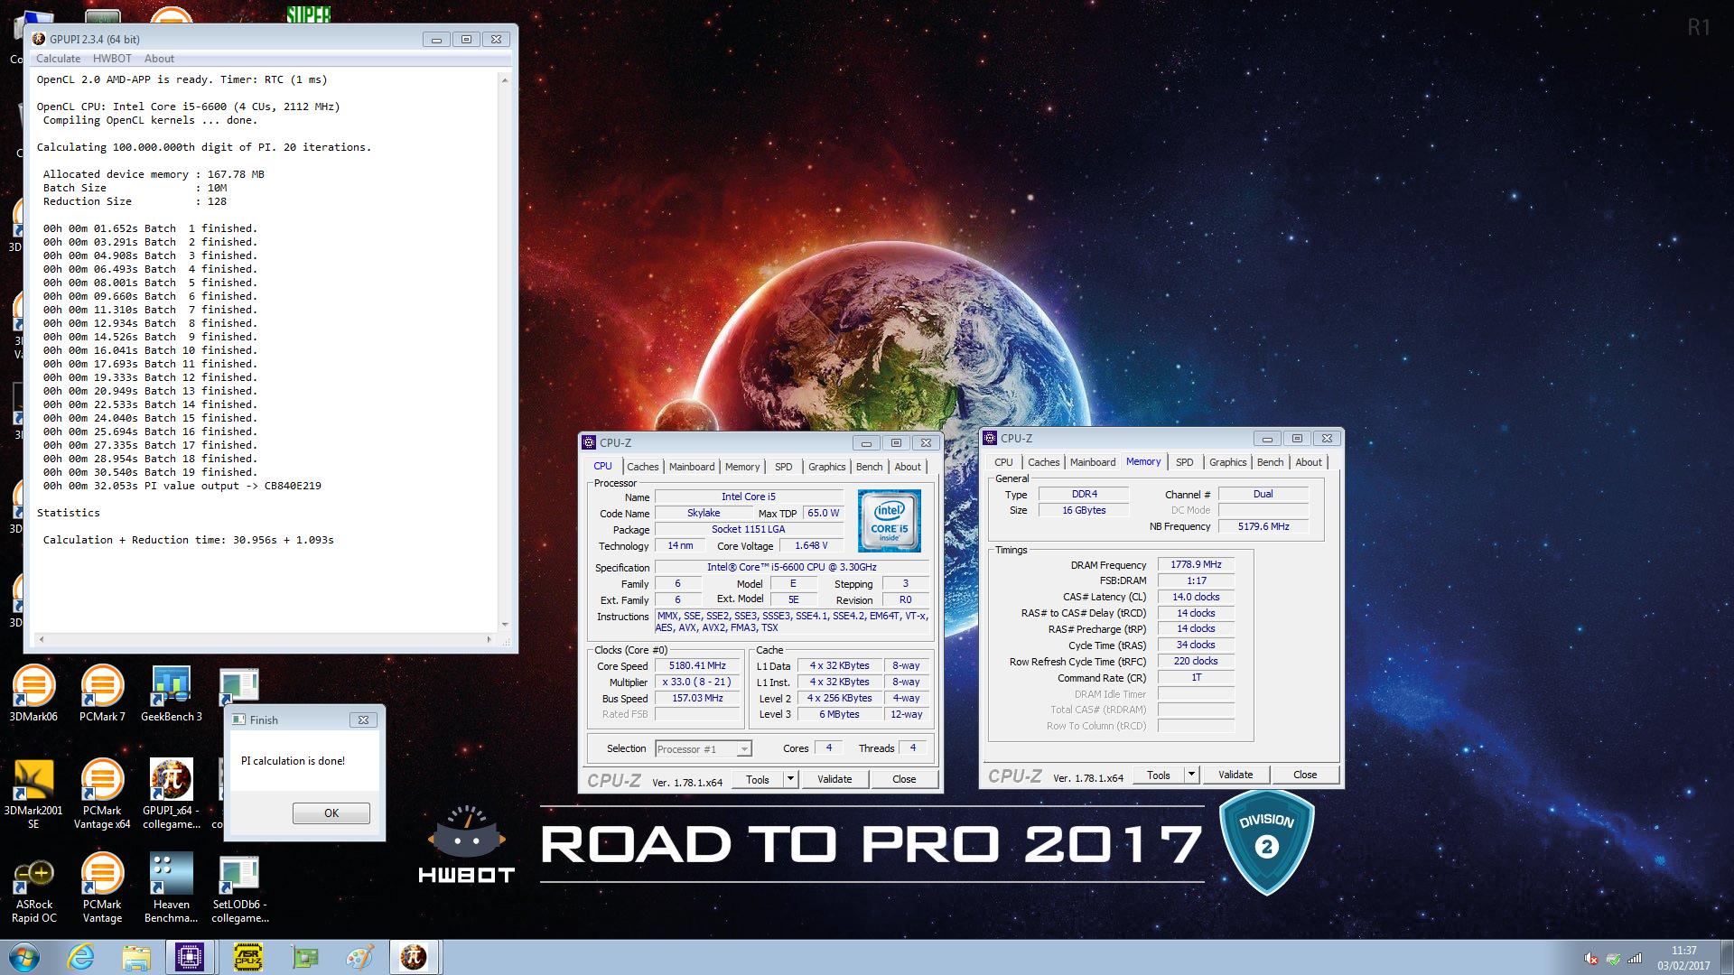
Task: Click Close in left CPU-Z window
Action: coord(904,778)
